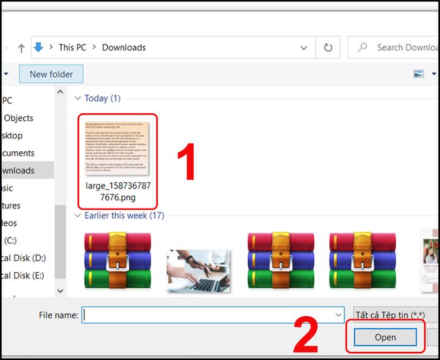440x360 pixels.
Task: Refresh the Downloads folder view
Action: click(328, 47)
